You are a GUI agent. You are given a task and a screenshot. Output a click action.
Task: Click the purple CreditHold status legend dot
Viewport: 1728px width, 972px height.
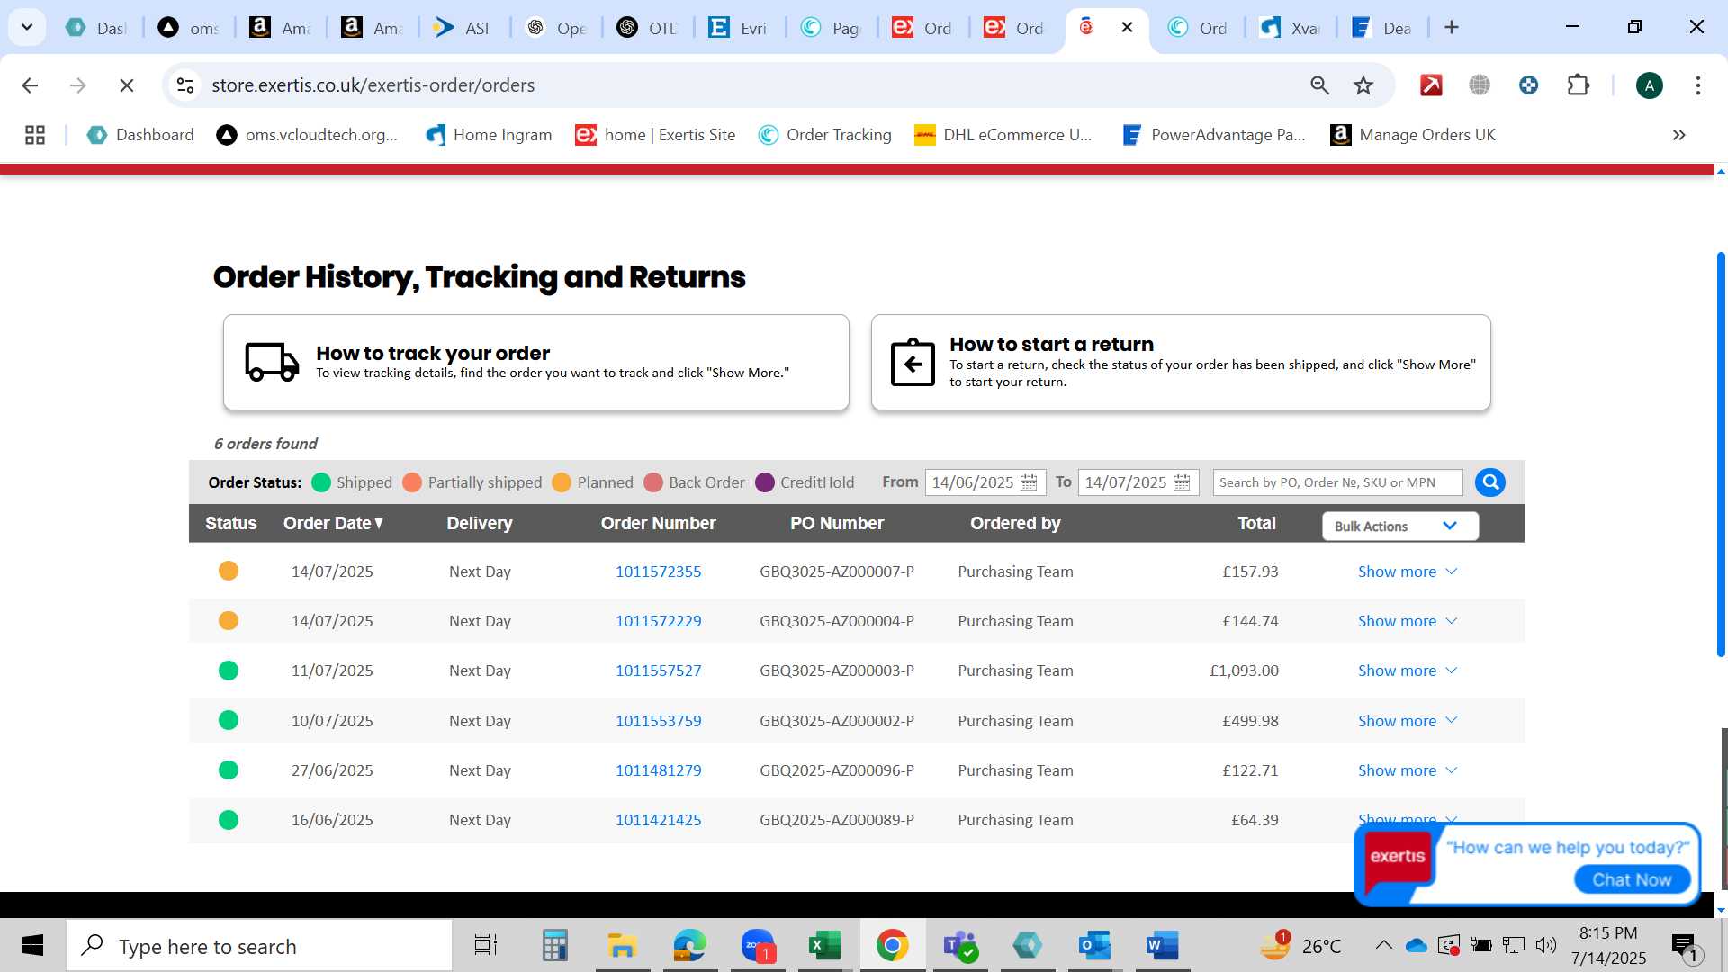765,482
